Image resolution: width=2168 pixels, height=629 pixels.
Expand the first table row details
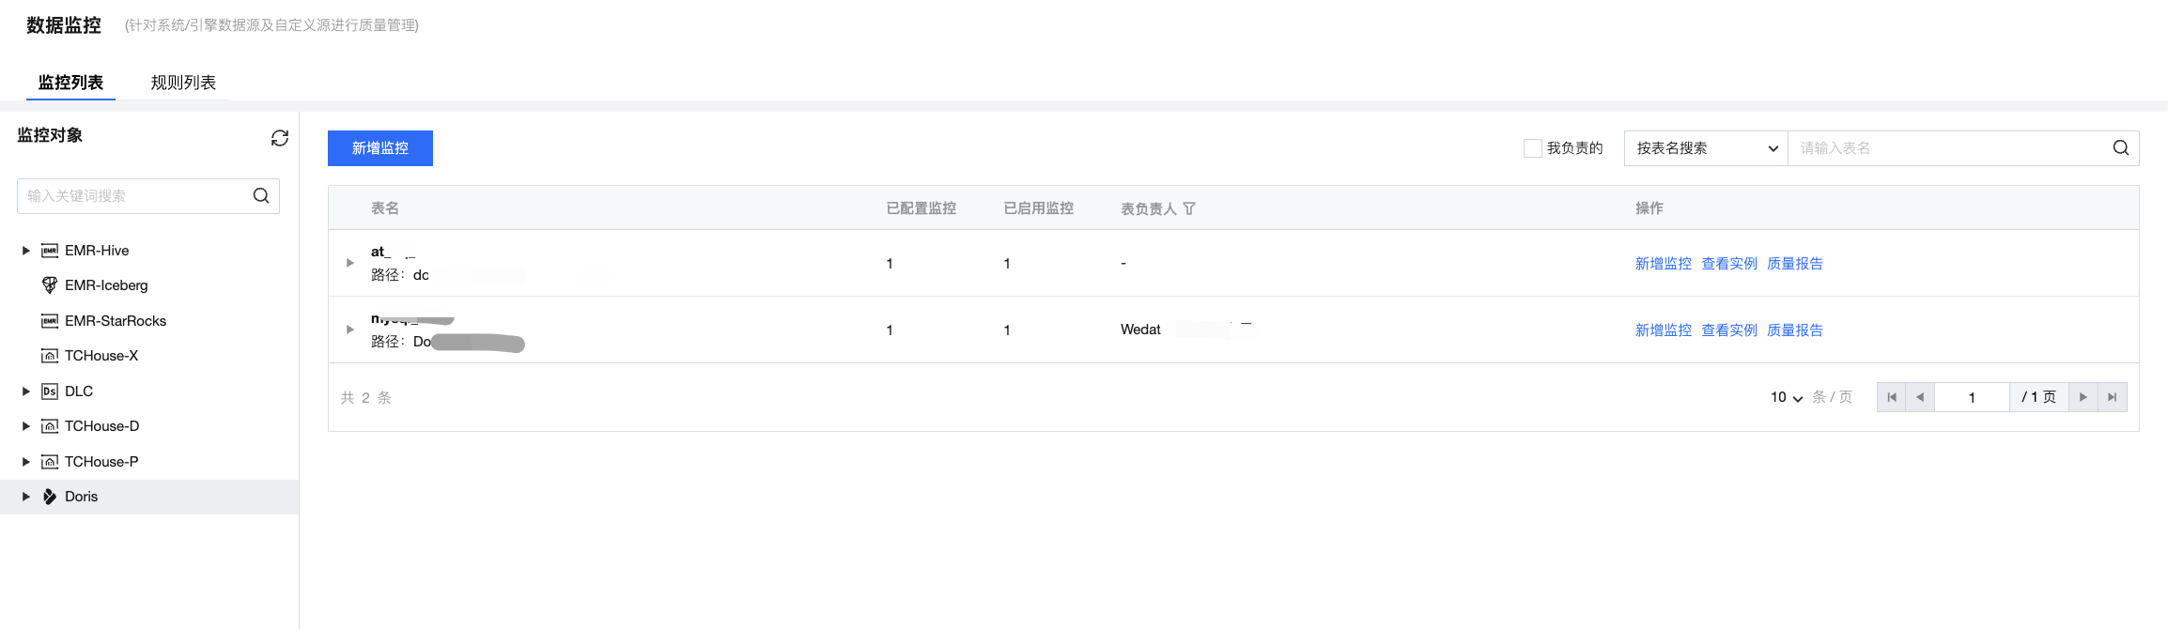[350, 263]
